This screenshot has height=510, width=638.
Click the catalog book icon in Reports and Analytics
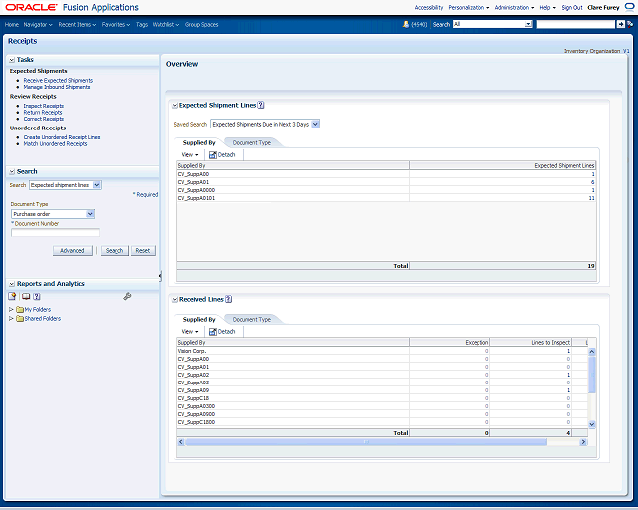point(25,296)
